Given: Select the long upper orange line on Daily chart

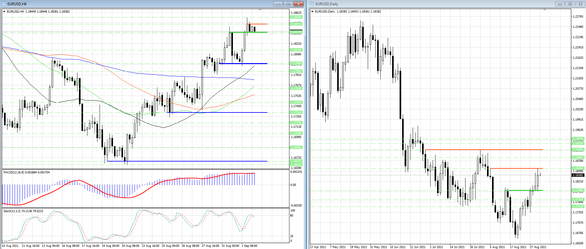Looking at the screenshot, I should pos(484,150).
